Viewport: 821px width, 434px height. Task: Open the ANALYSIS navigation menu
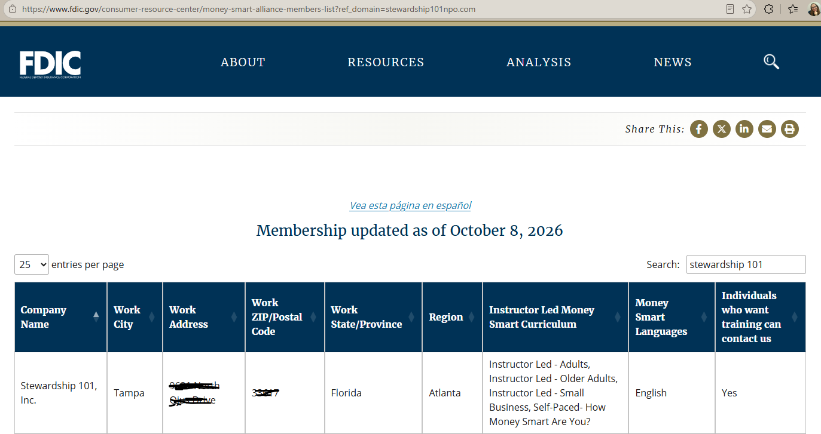point(539,62)
